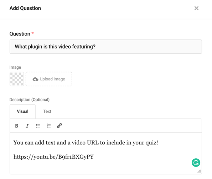Screen dimensions: 212x179
Task: Click the youtu.be URL text in editor
Action: point(53,157)
